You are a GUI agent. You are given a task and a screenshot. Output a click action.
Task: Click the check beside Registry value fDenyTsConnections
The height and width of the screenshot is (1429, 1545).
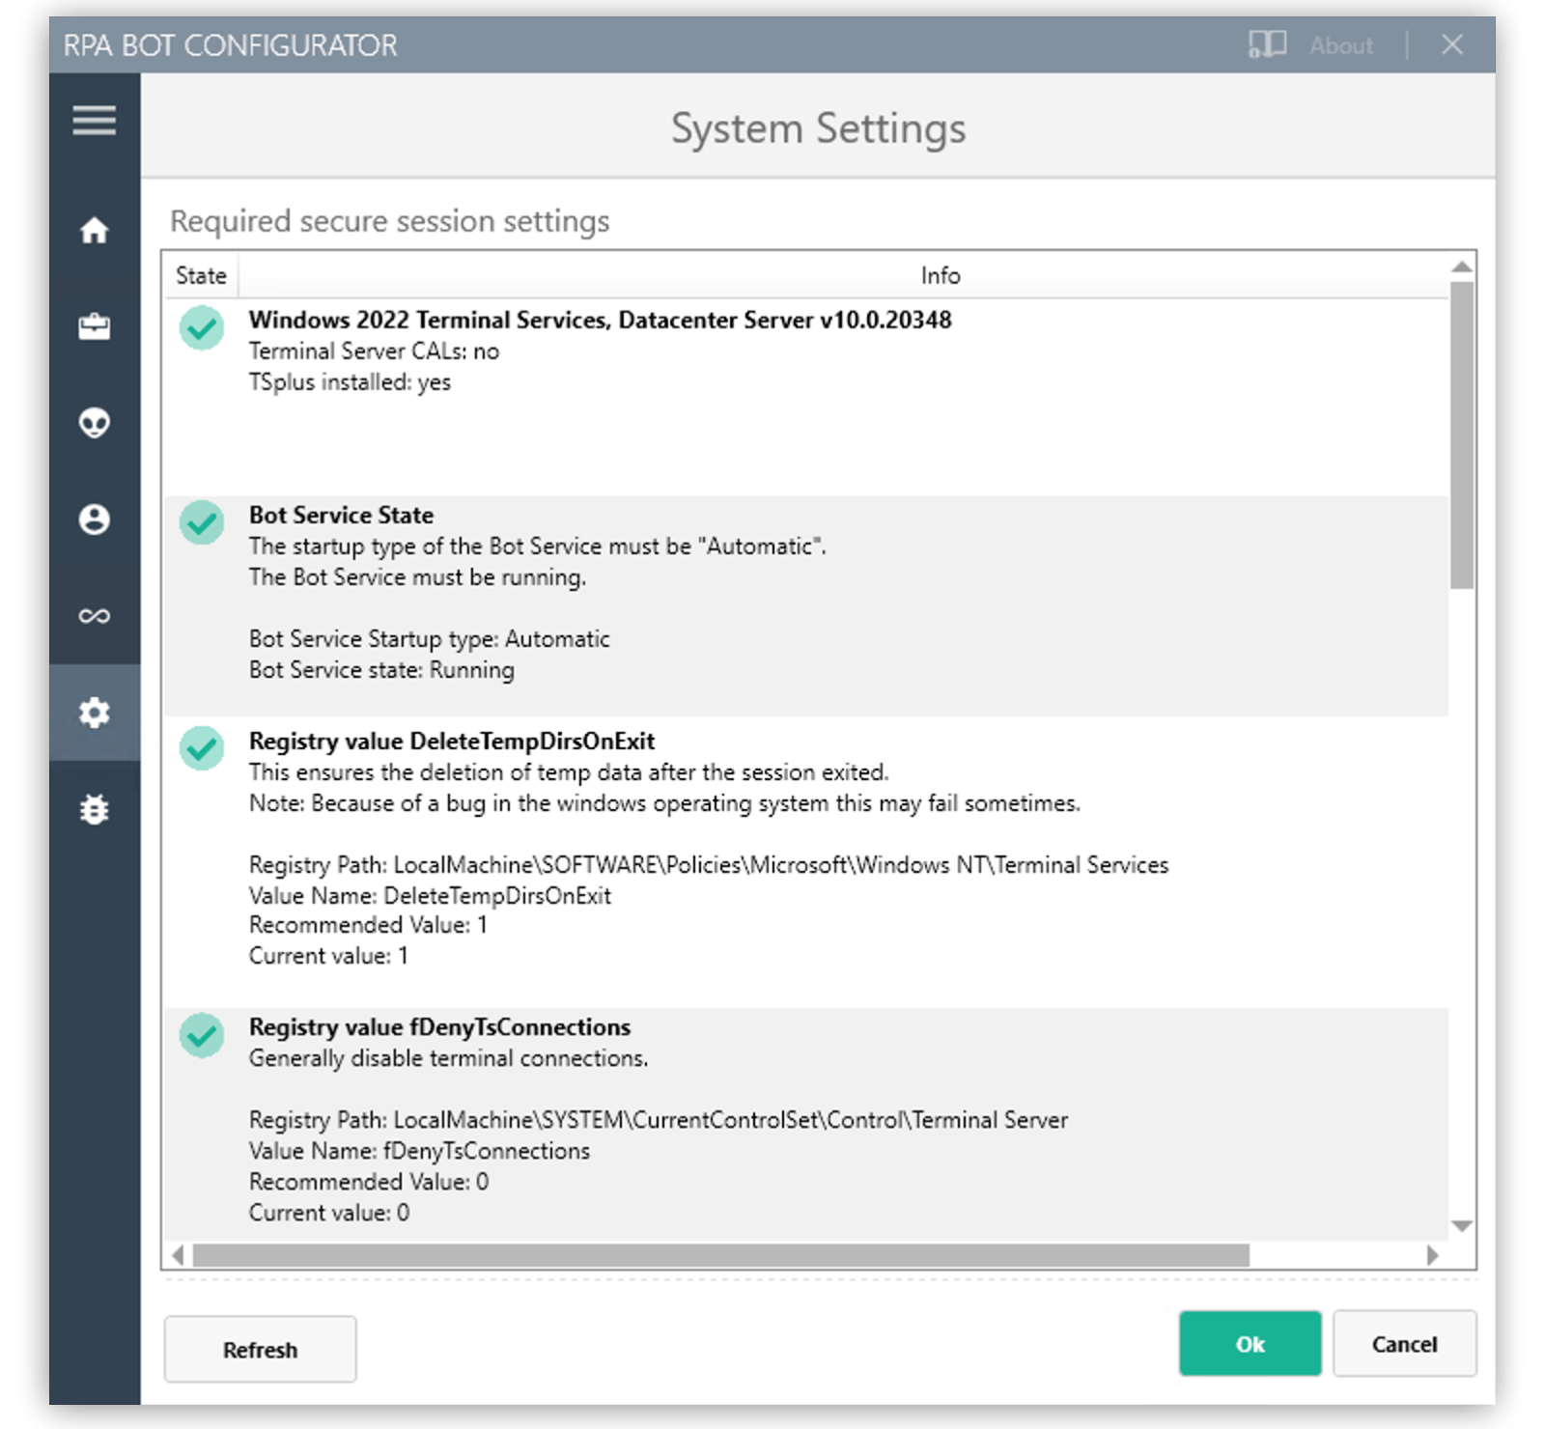(202, 1034)
